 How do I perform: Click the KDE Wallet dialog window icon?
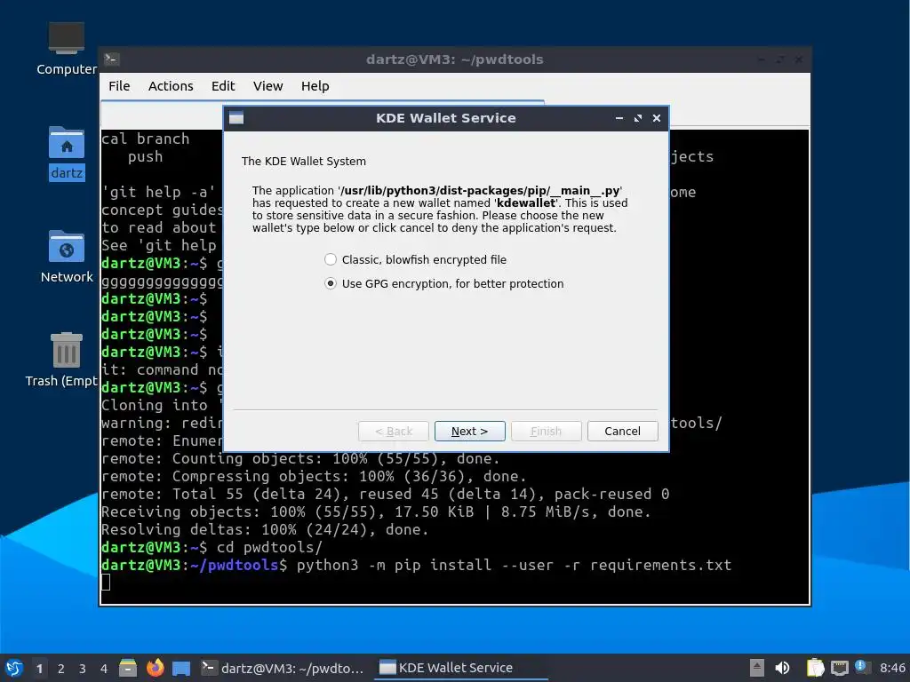coord(236,118)
